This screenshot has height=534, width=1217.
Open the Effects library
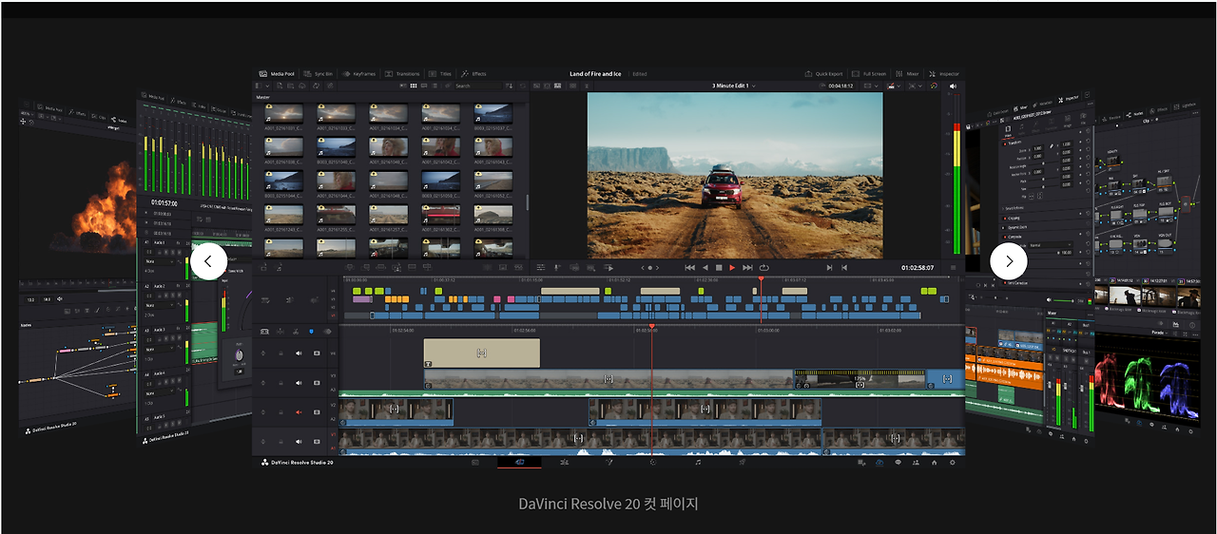[x=473, y=73]
